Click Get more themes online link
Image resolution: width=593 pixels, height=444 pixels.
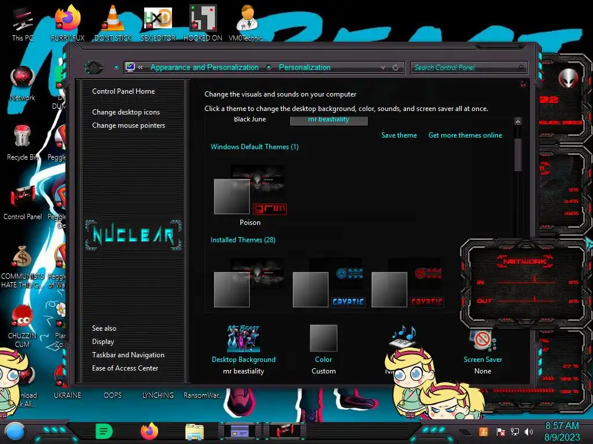[x=465, y=135]
